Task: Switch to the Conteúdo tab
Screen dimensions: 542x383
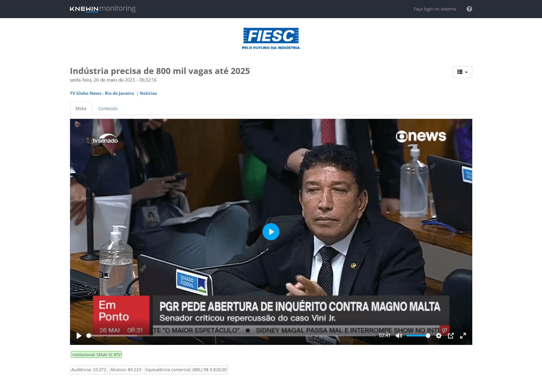Action: point(108,109)
